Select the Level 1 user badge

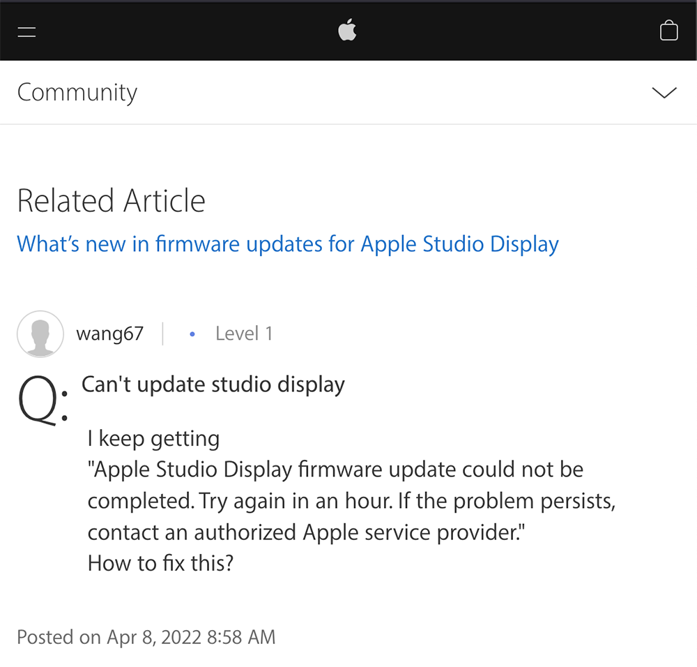(x=243, y=333)
